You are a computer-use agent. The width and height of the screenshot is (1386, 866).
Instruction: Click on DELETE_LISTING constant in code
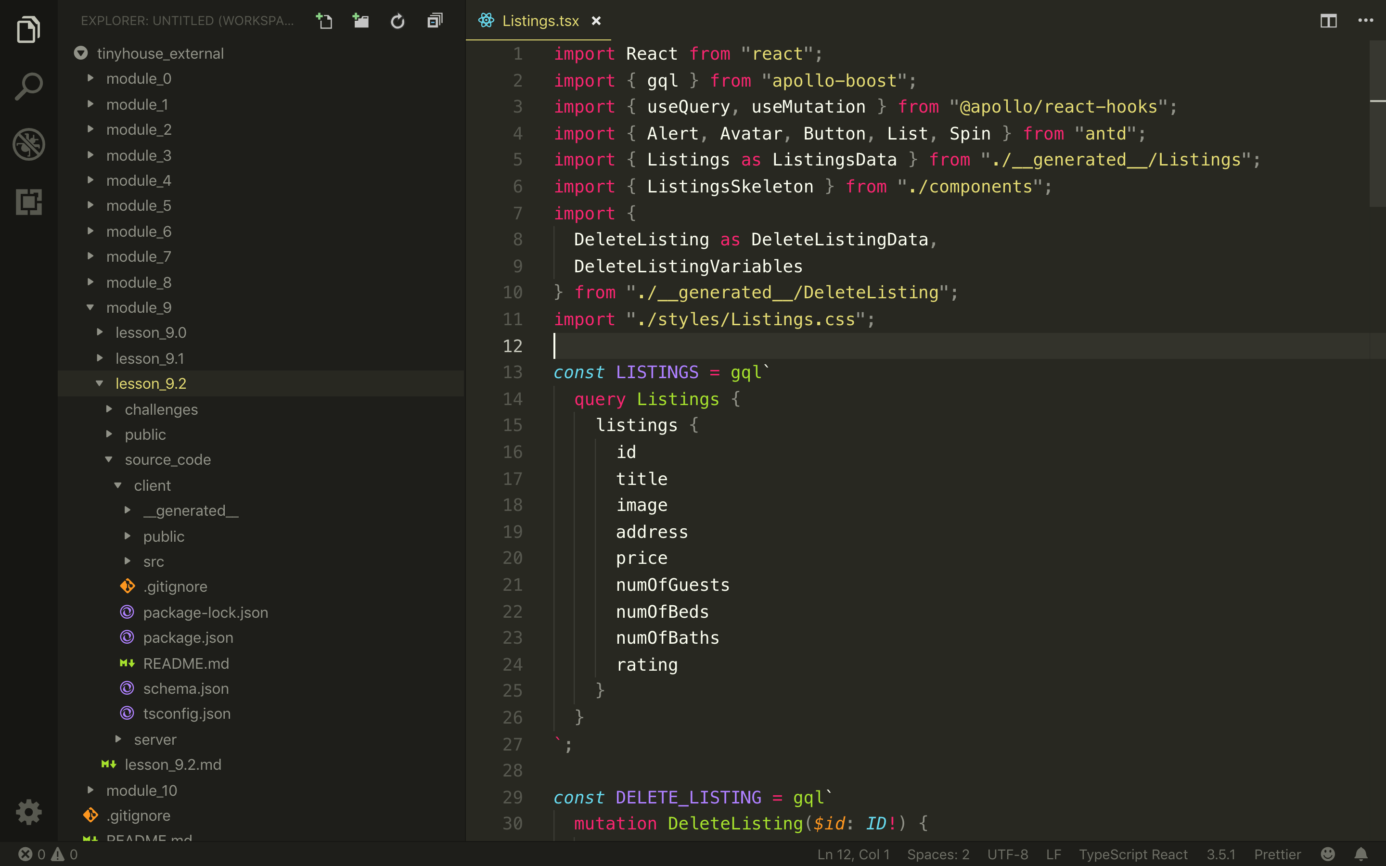688,797
